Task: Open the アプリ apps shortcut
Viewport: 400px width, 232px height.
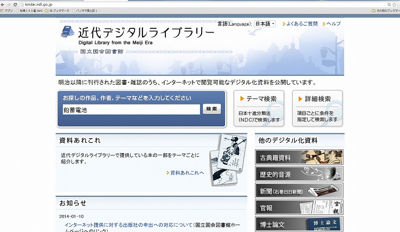Action: [6, 11]
